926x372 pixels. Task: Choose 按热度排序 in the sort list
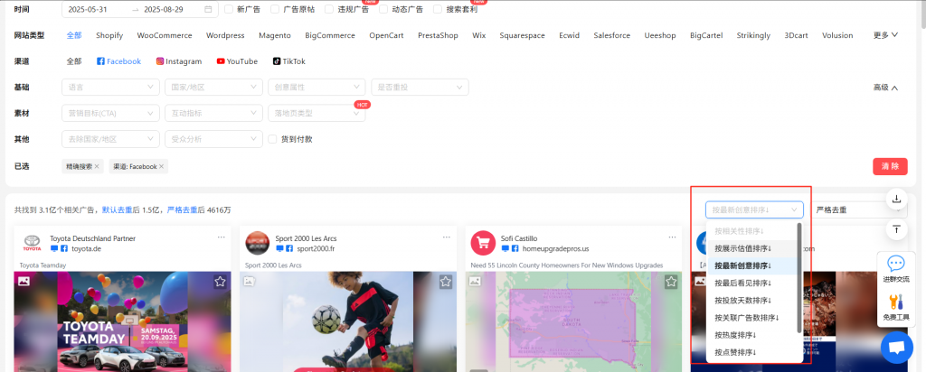pos(735,335)
